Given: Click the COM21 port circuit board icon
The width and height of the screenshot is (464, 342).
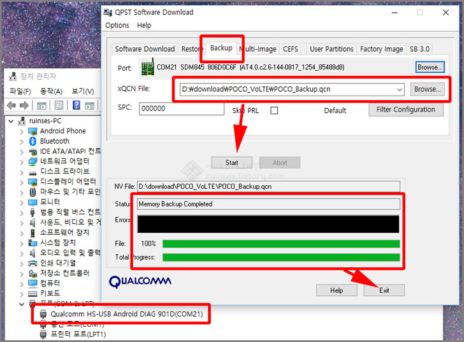Looking at the screenshot, I should click(148, 67).
